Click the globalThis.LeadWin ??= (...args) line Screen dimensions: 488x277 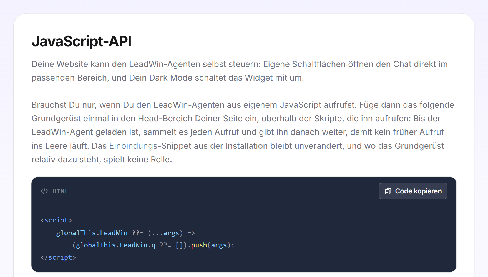tap(125, 233)
